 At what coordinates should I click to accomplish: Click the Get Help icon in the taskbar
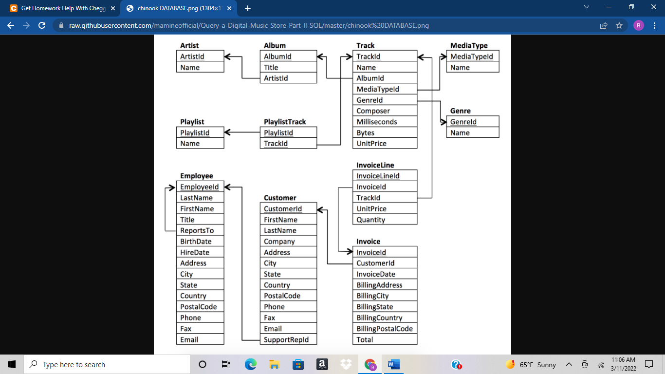click(x=456, y=364)
